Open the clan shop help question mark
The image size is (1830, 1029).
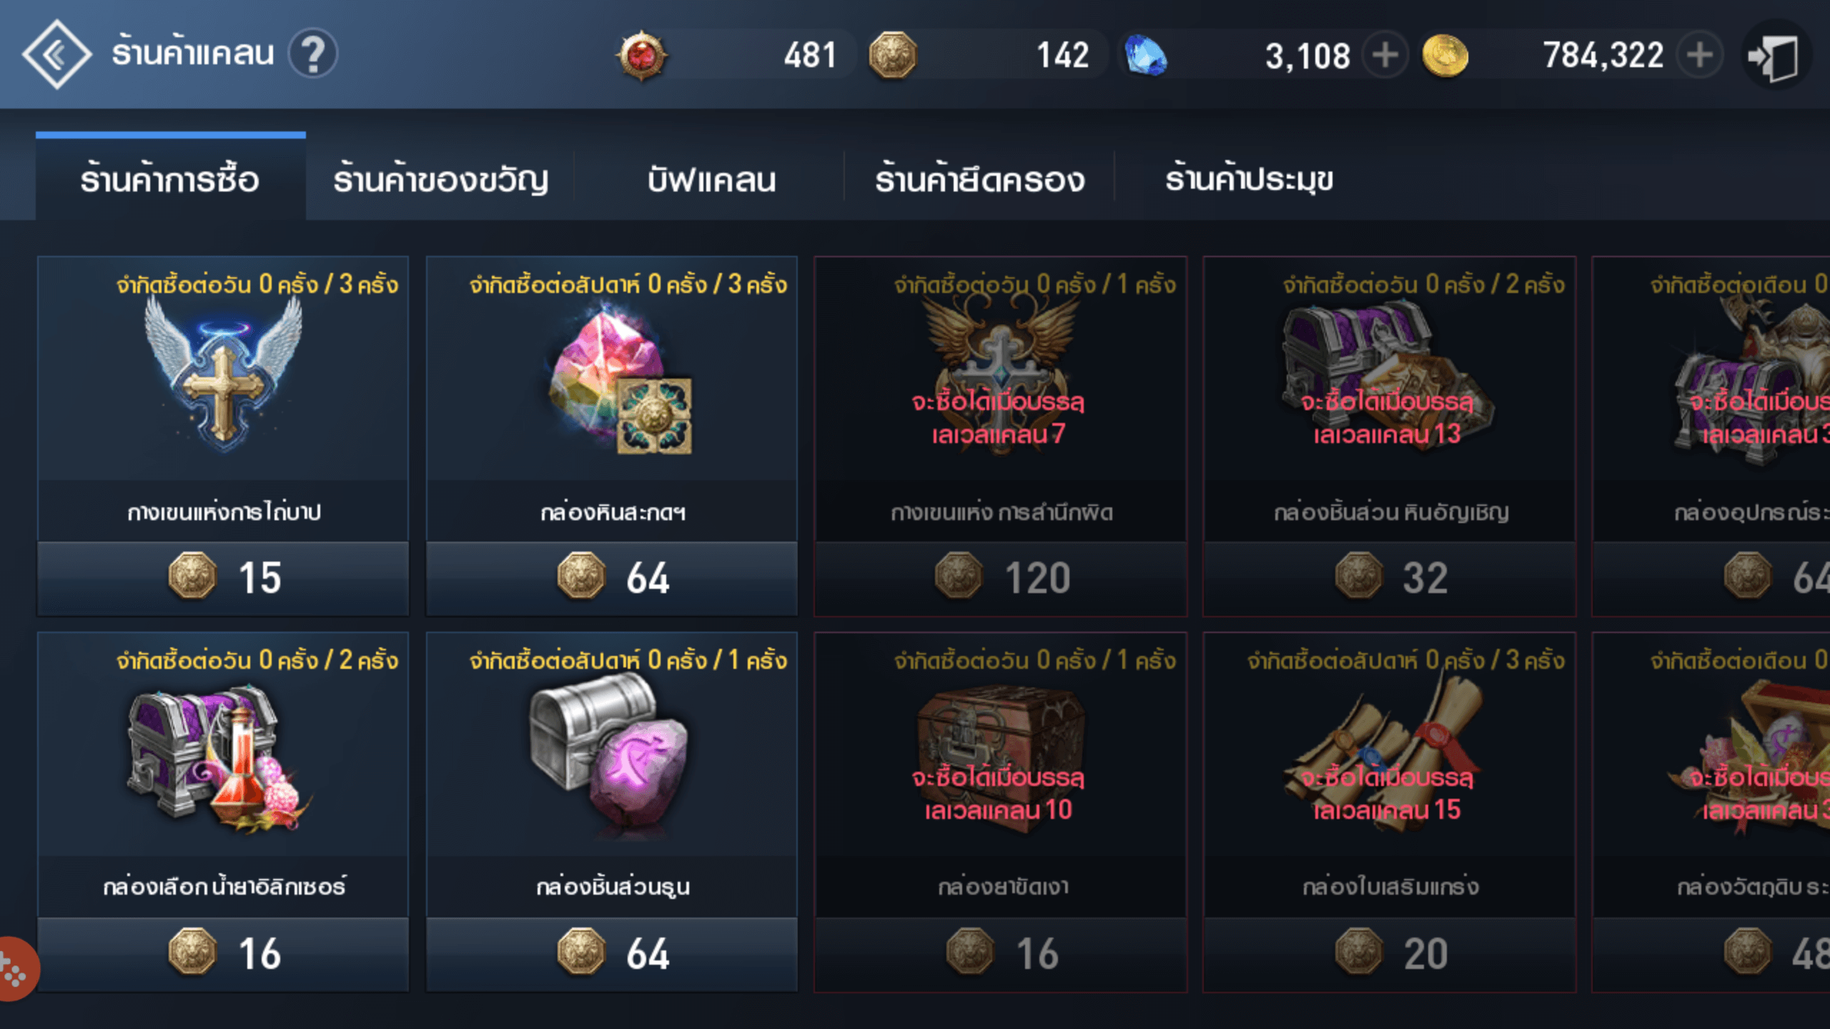coord(313,54)
